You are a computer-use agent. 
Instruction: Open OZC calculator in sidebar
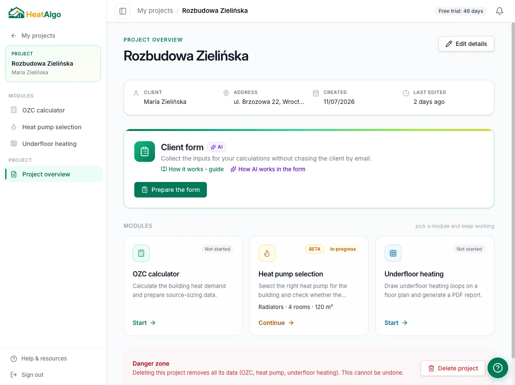(x=53, y=110)
